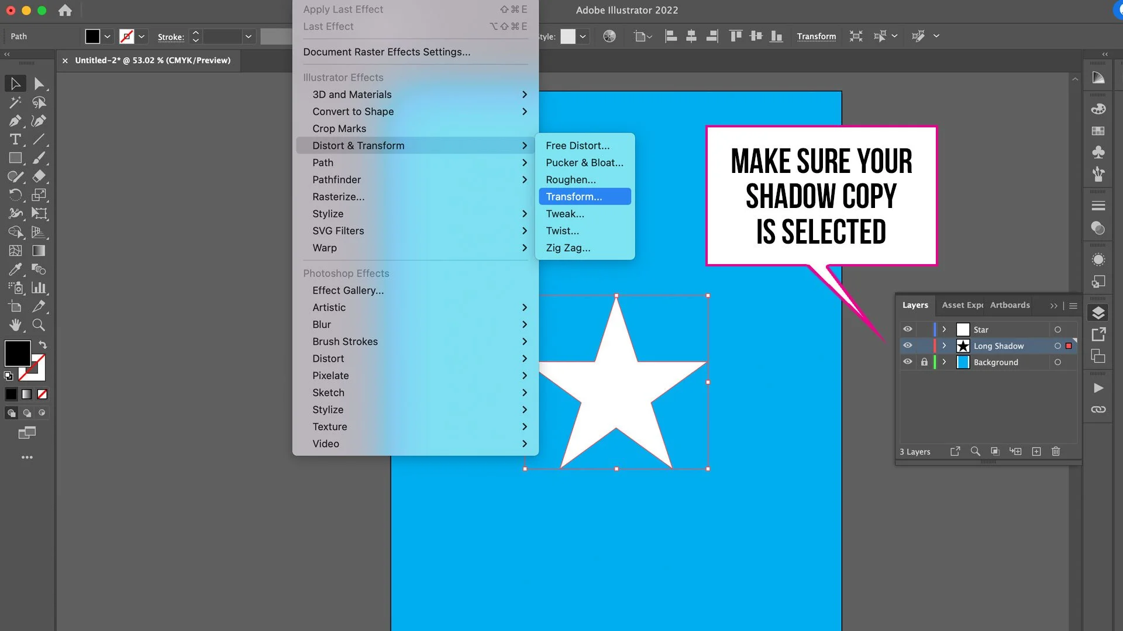Switch to the Artboards tab
1123x631 pixels.
pos(1010,305)
